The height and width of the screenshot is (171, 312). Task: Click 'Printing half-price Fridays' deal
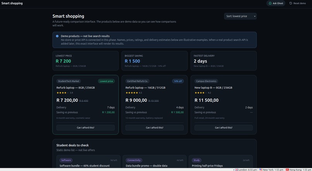207,166
